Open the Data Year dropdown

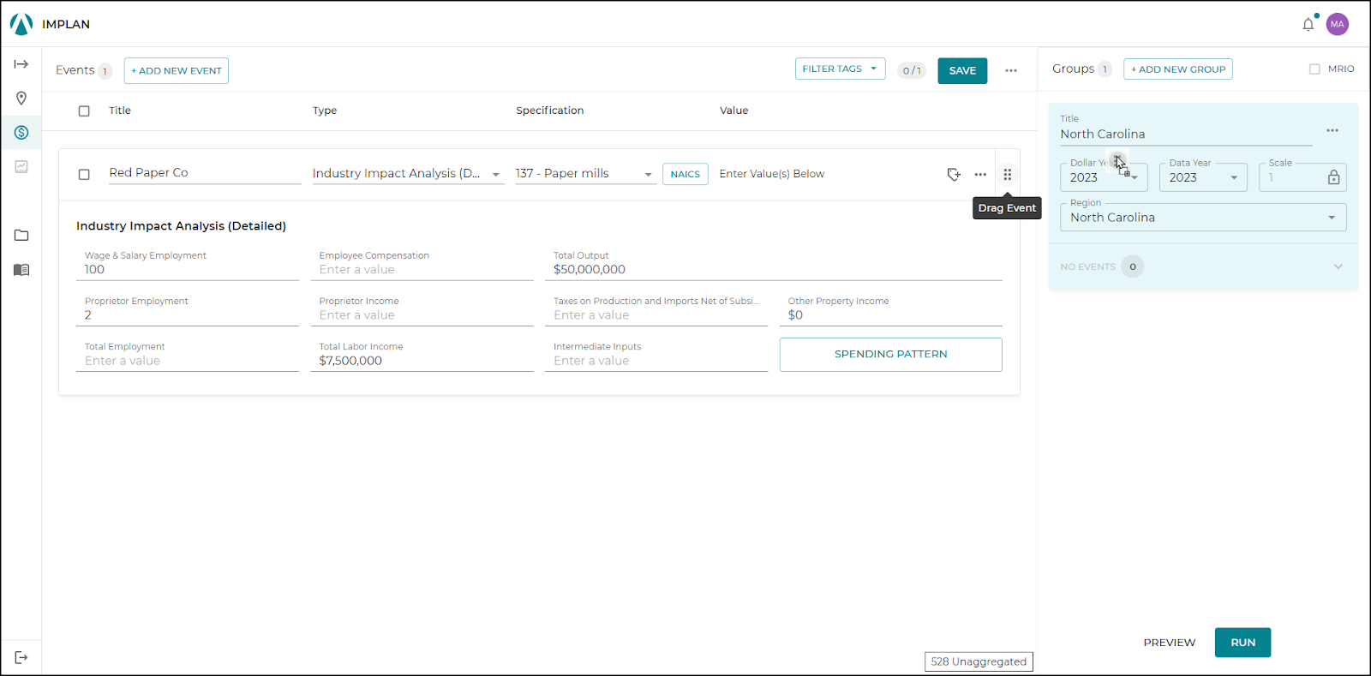(x=1203, y=177)
